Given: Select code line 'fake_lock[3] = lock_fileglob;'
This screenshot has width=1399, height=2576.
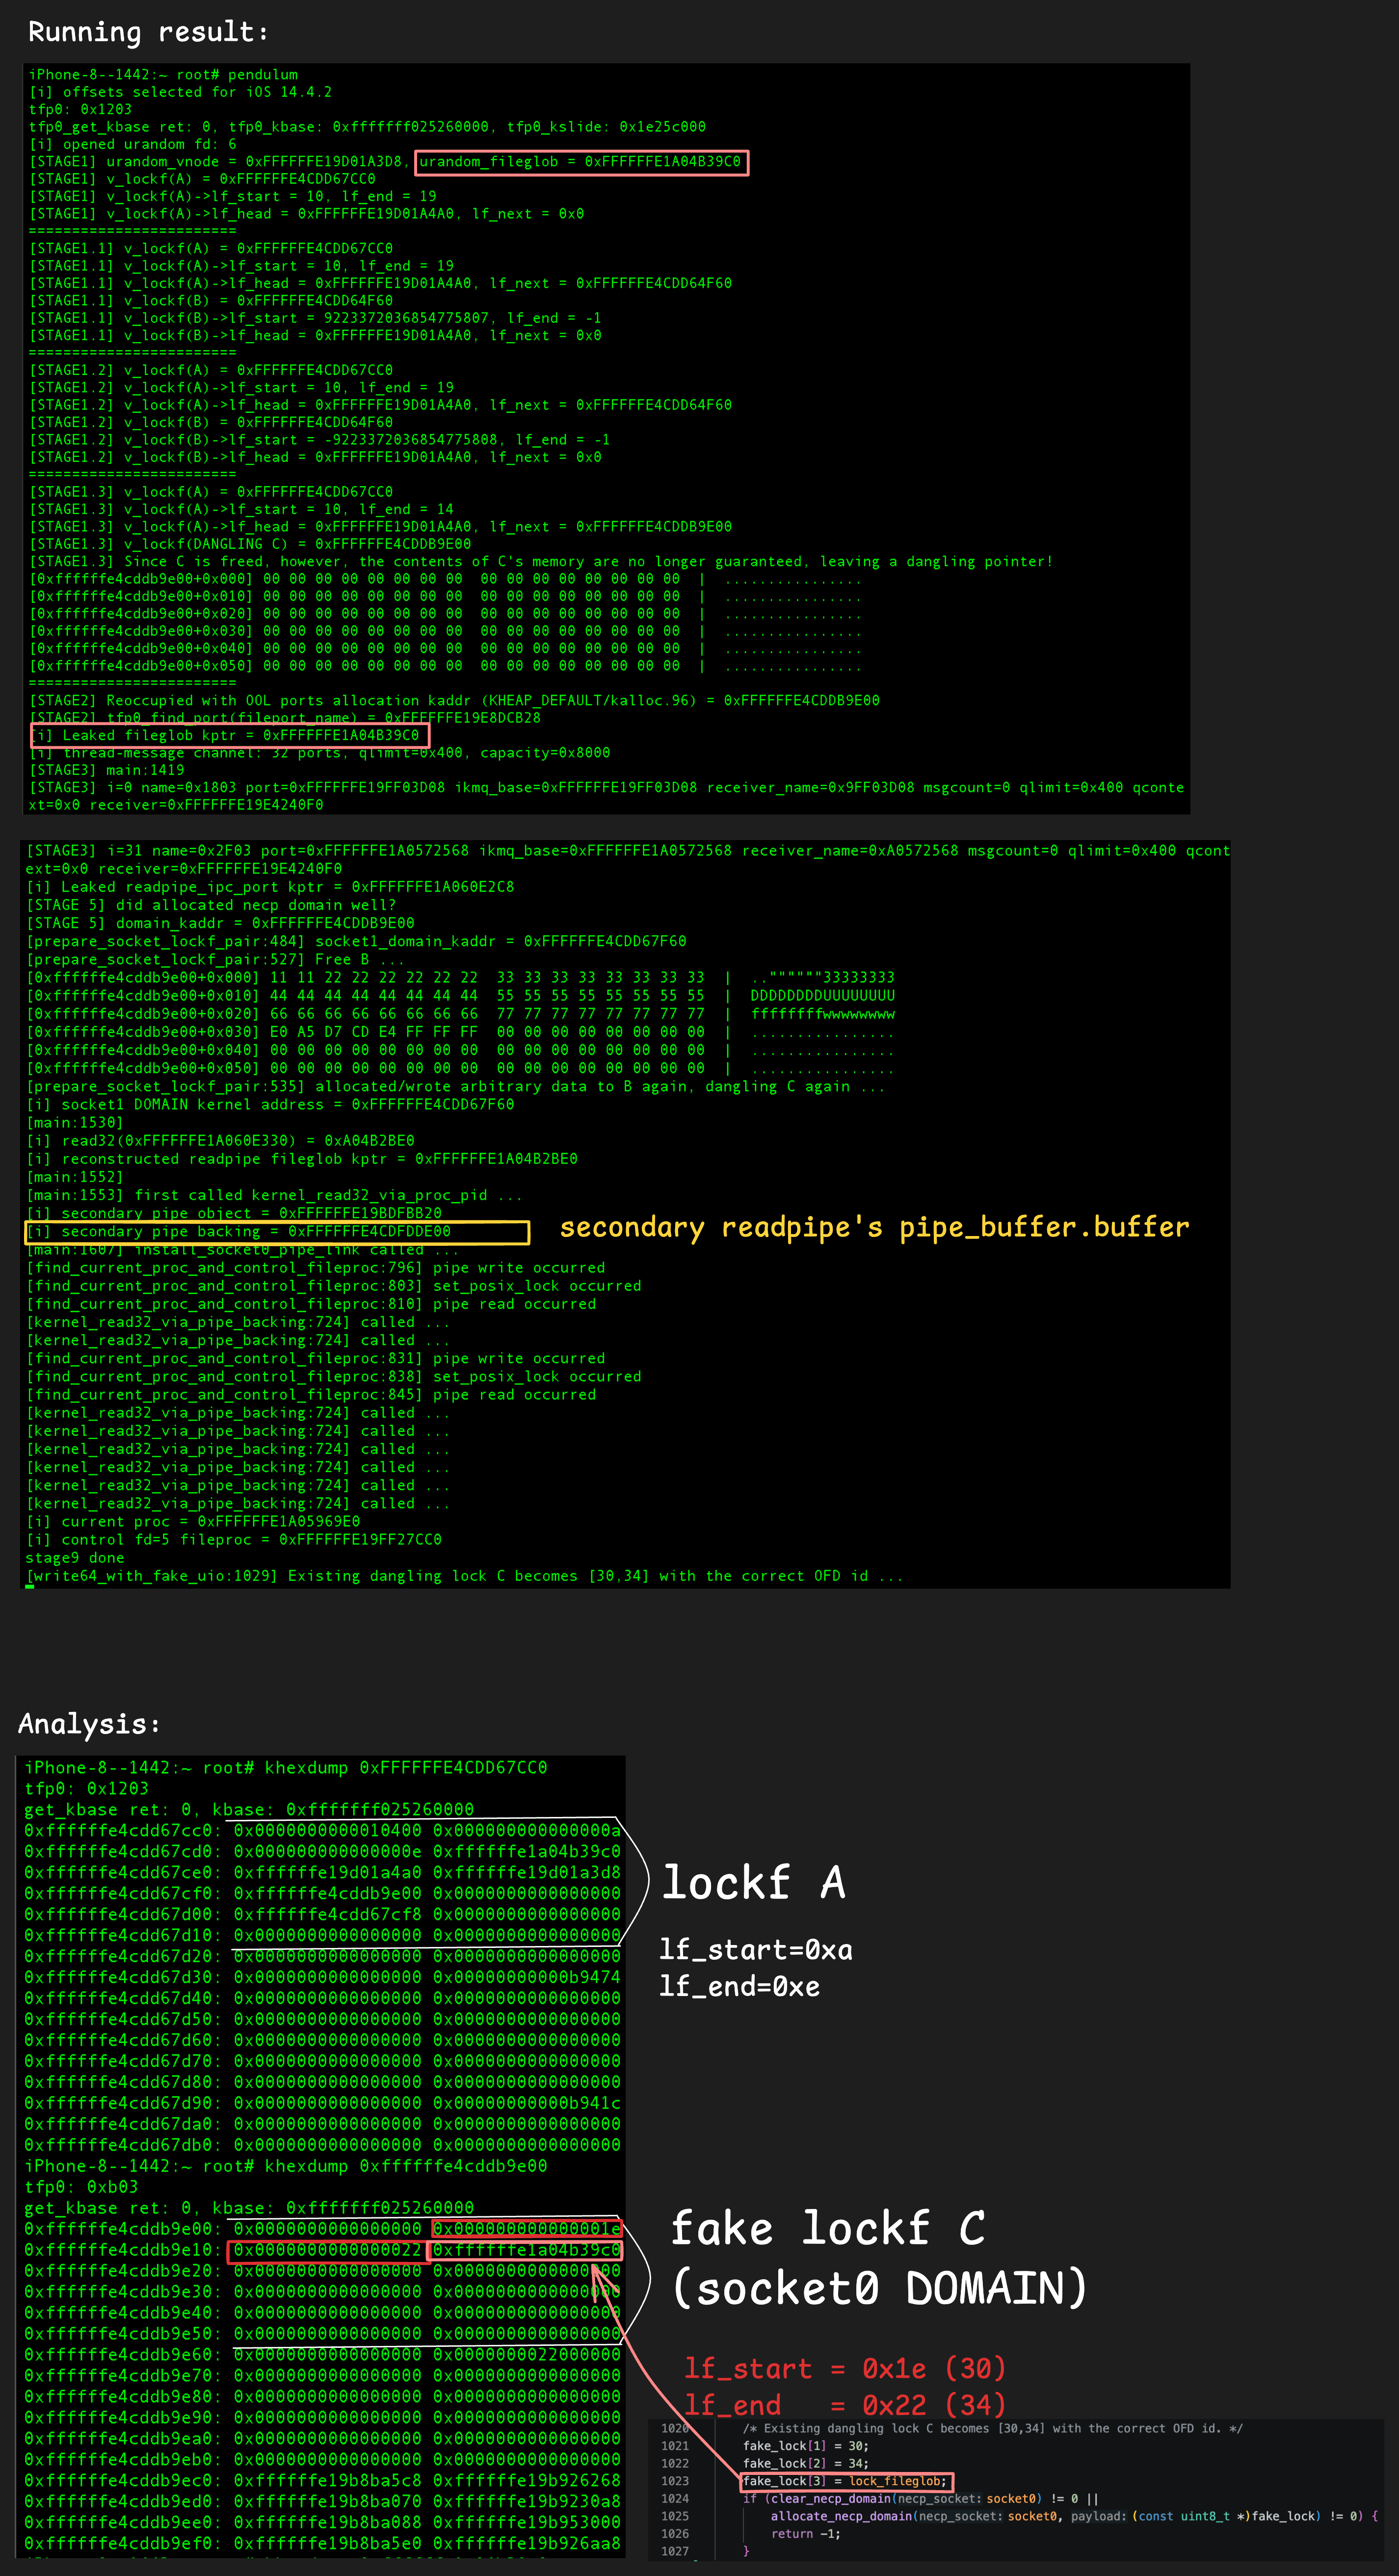Looking at the screenshot, I should tap(845, 2481).
